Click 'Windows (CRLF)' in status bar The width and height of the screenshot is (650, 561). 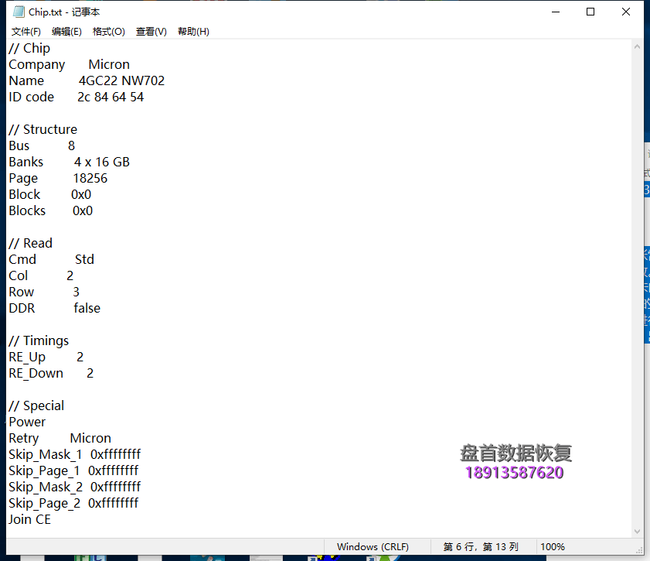click(x=373, y=547)
